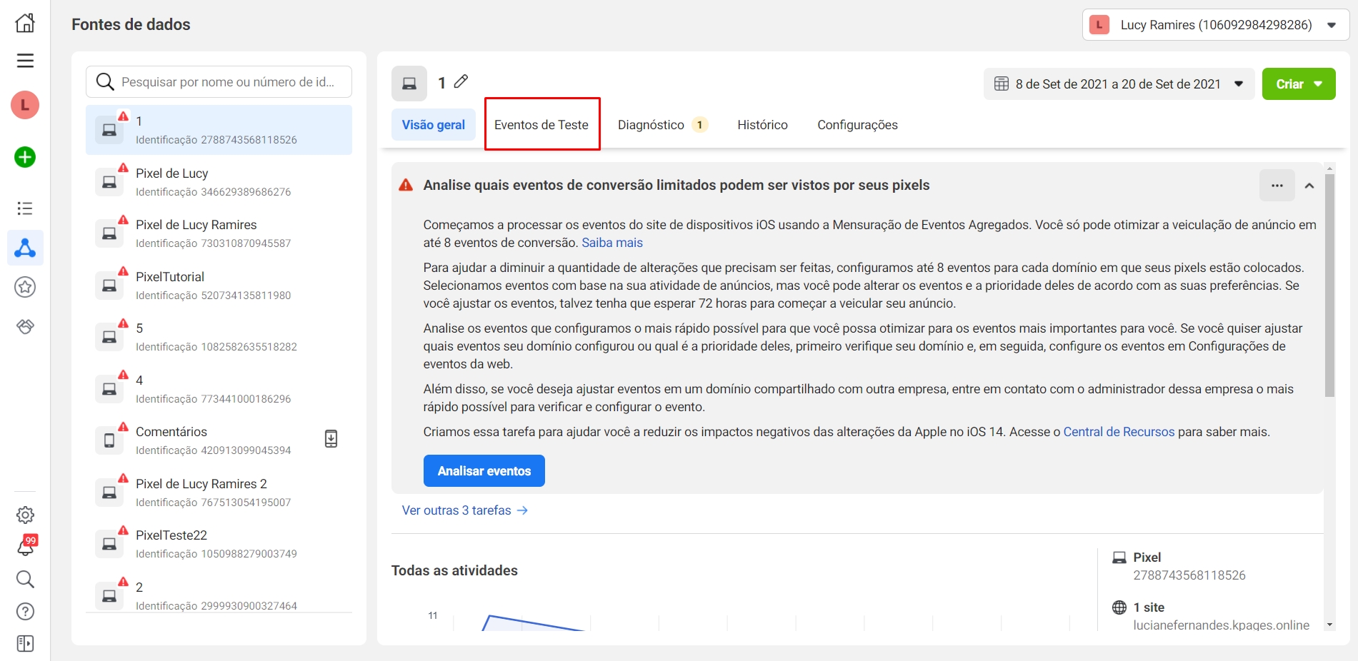Click the data source search field
Viewport: 1358px width, 661px height.
coord(227,82)
